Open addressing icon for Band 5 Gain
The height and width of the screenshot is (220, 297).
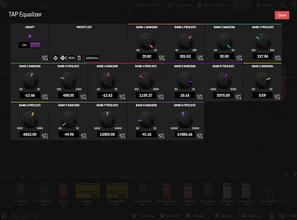199,97
